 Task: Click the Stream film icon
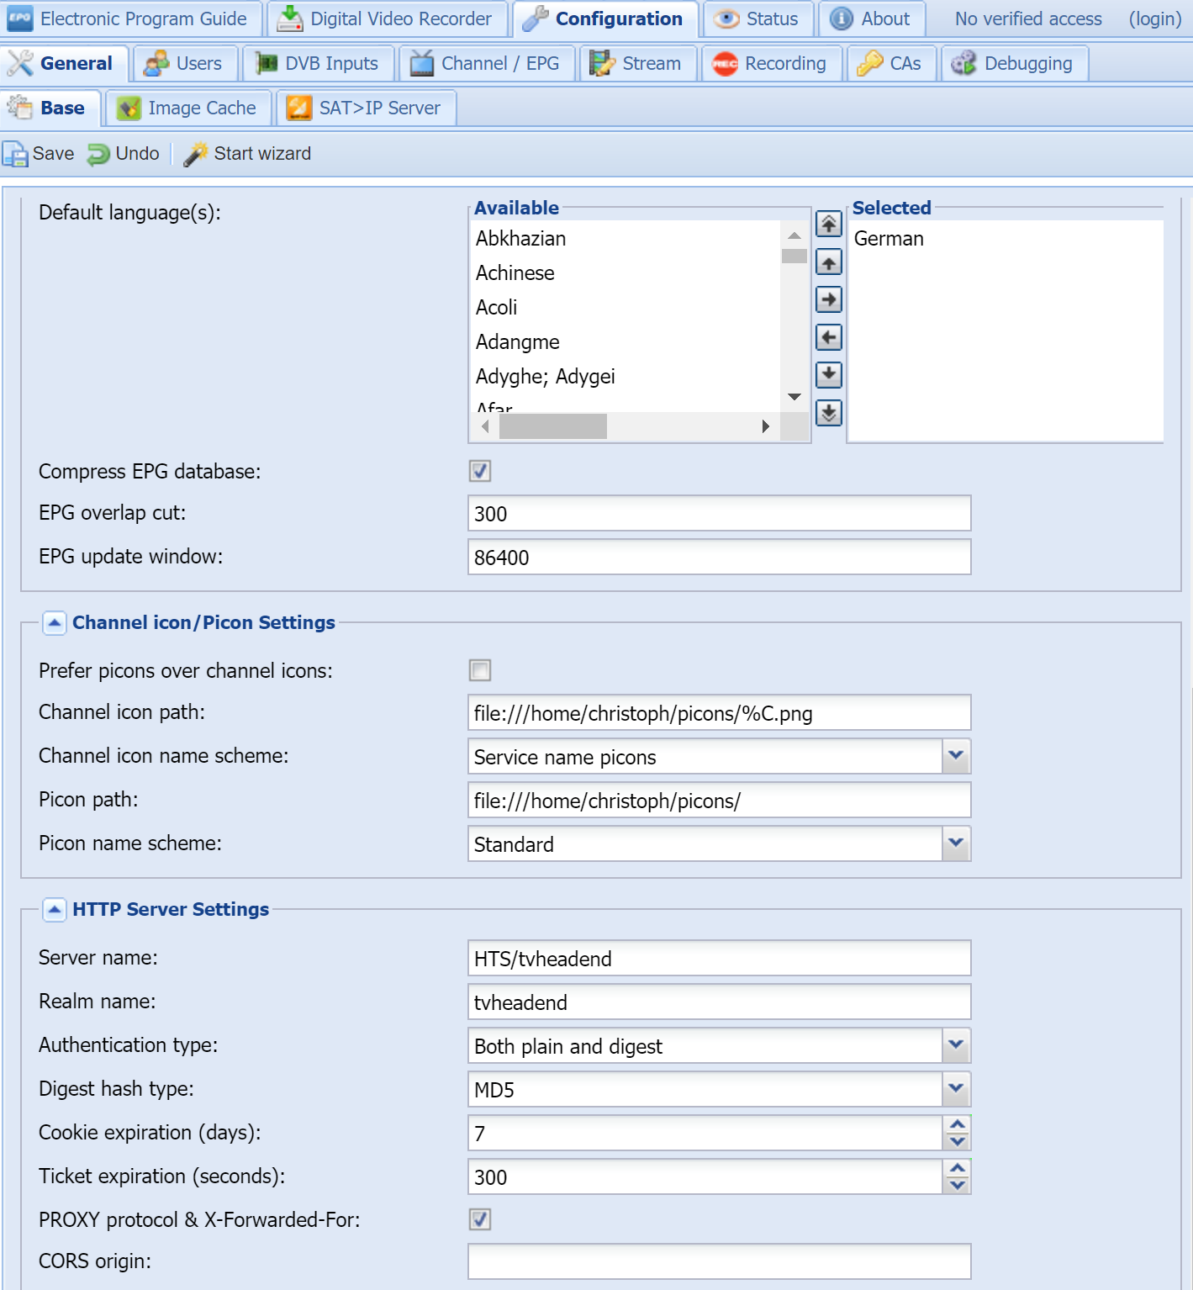(x=602, y=63)
